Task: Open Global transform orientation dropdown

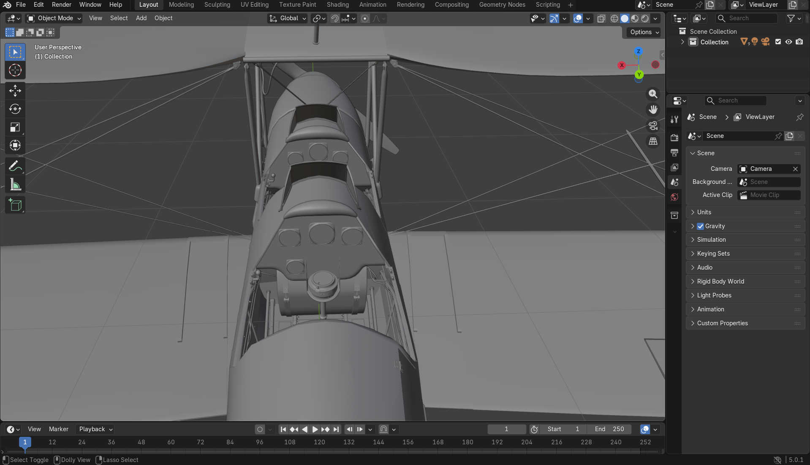Action: [x=288, y=18]
